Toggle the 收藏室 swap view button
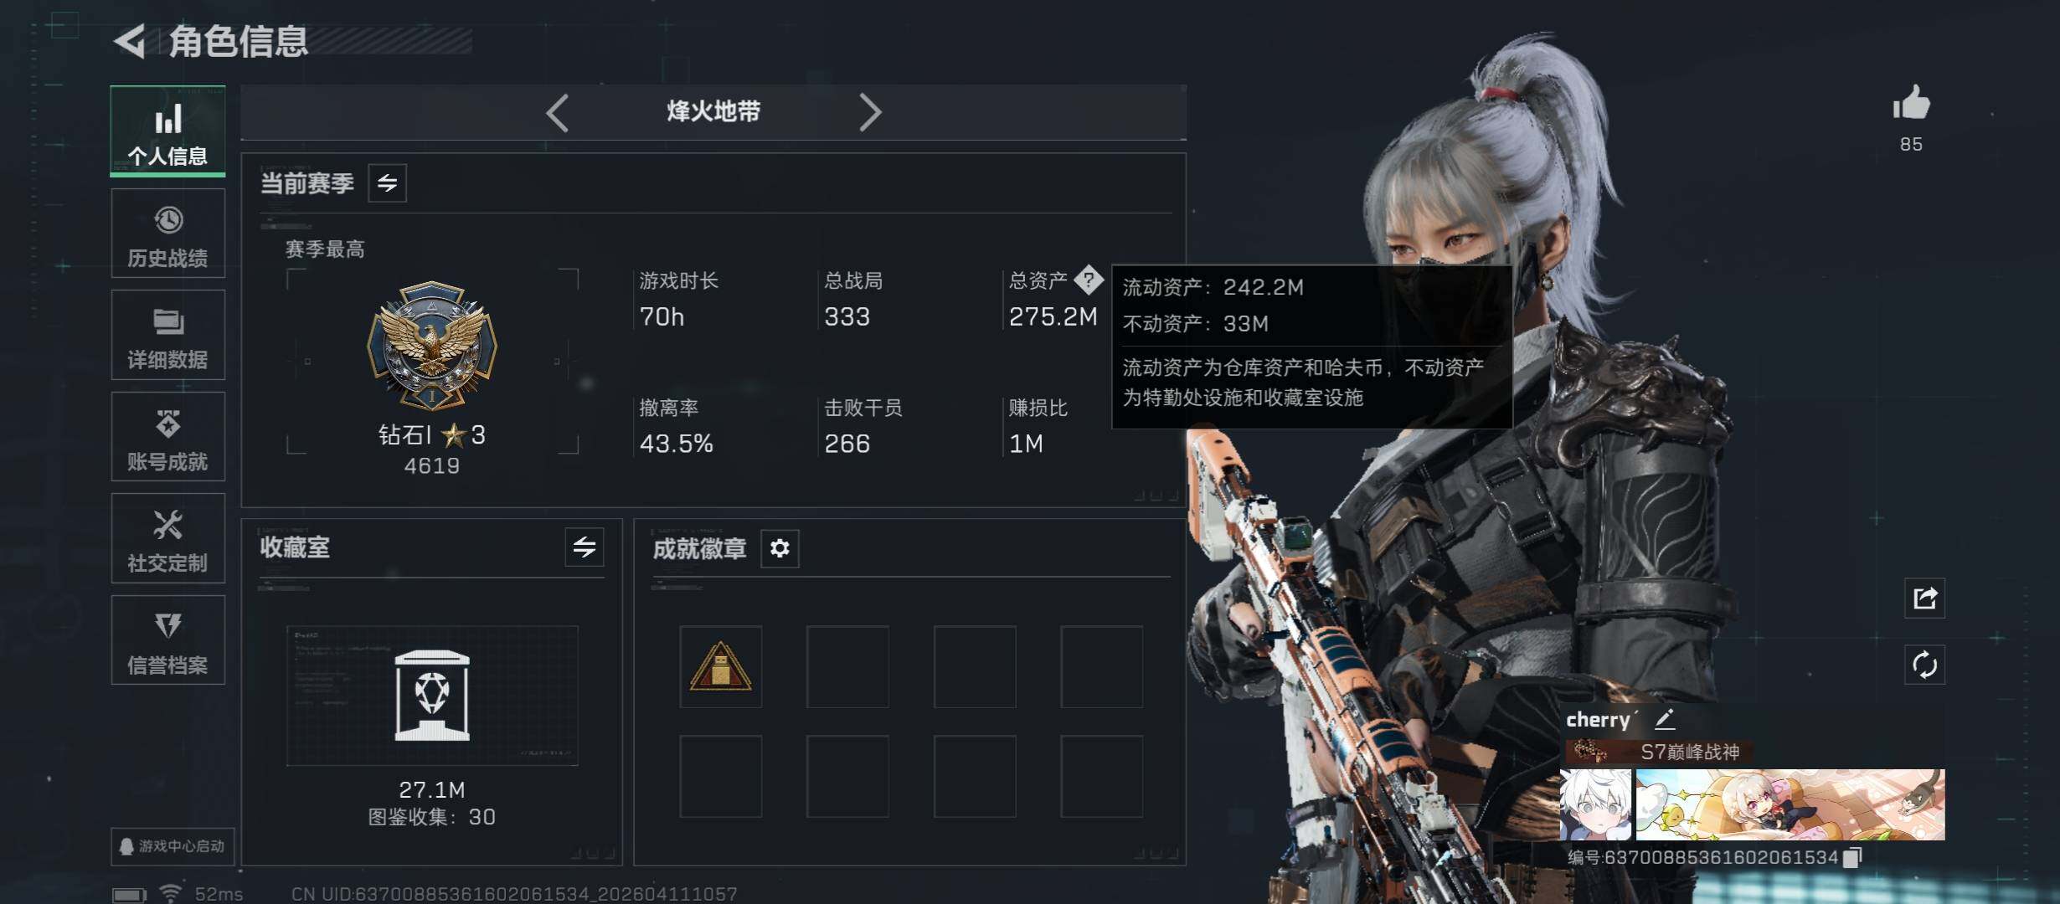The height and width of the screenshot is (904, 2060). click(585, 547)
